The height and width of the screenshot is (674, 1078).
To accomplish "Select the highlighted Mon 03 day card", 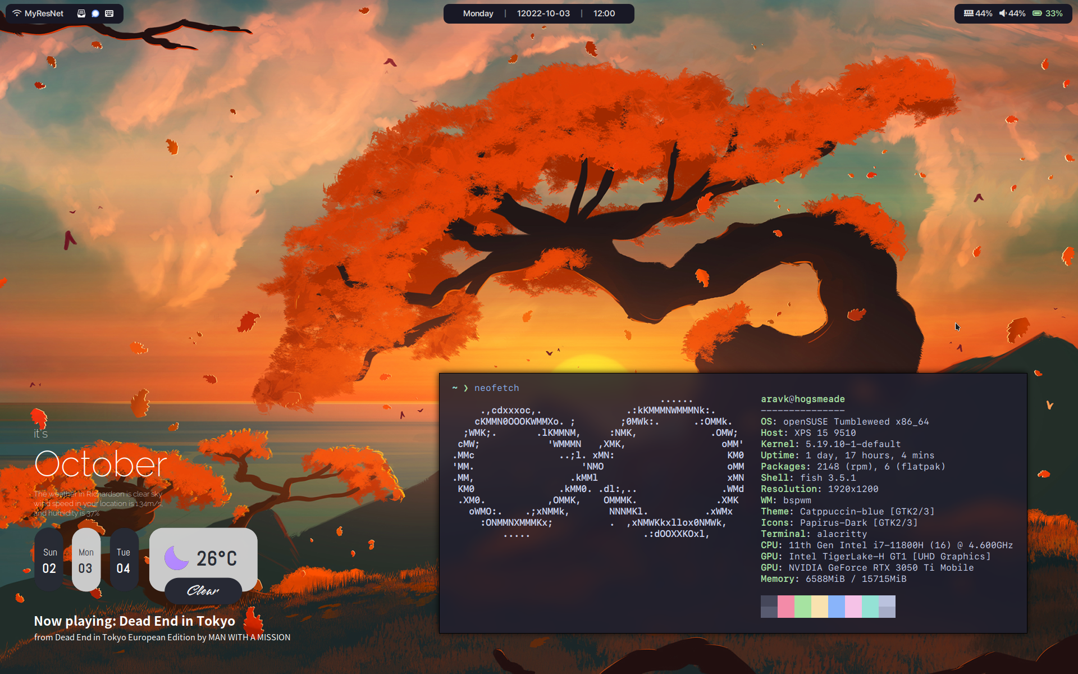I will 86,561.
